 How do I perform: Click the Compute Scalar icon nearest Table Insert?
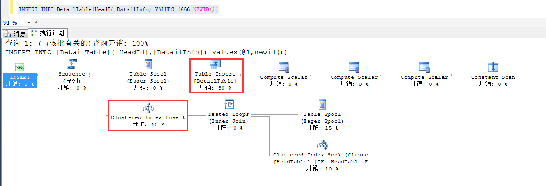283,67
